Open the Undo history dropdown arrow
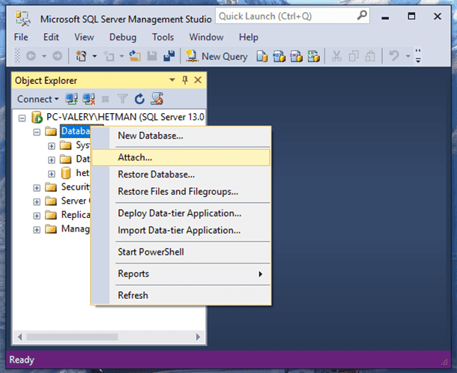Screen dimensions: 457x373 pyautogui.click(x=408, y=56)
